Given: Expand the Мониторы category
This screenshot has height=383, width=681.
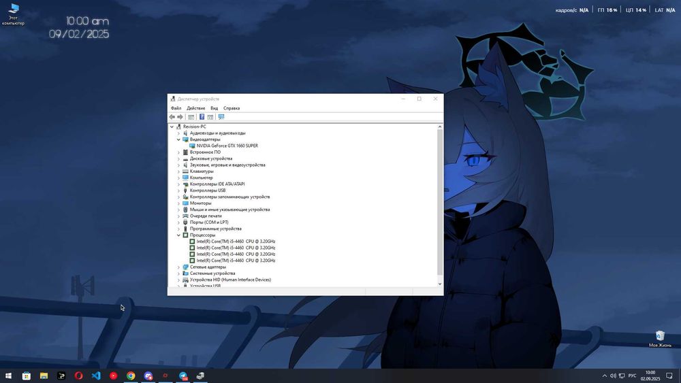Looking at the screenshot, I should [x=178, y=203].
